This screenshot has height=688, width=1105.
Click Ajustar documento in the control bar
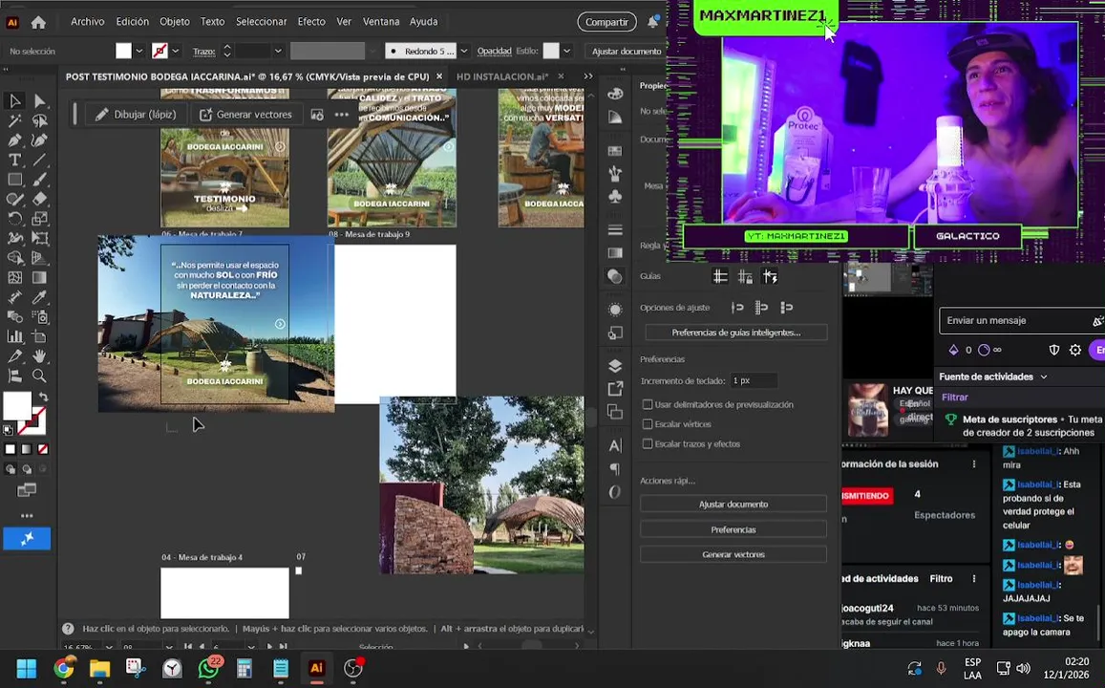(x=626, y=51)
